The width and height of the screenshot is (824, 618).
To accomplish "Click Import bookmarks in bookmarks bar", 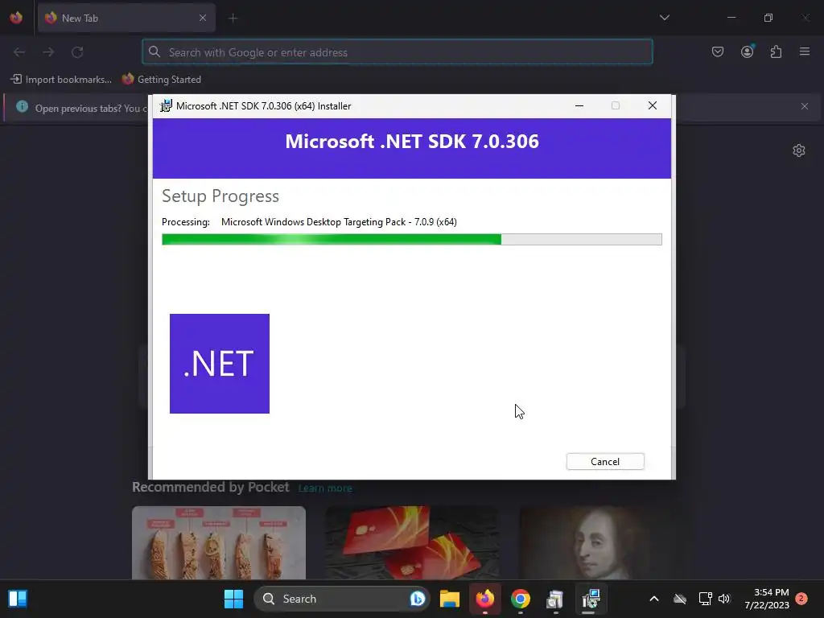I will point(61,80).
